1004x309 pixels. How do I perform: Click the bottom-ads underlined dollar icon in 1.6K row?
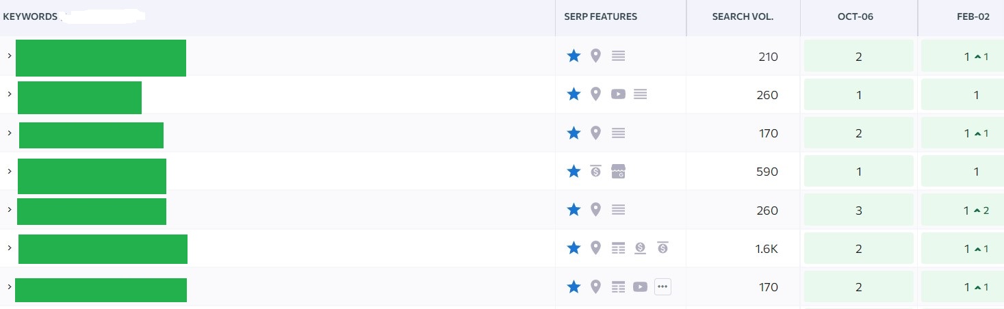(x=640, y=248)
